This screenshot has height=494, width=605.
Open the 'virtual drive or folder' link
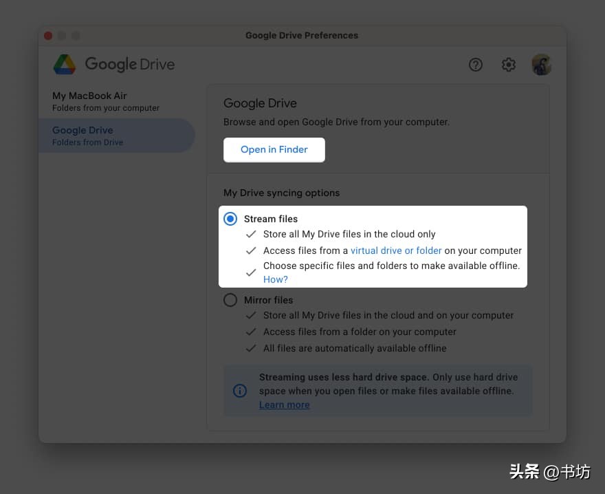coord(395,250)
